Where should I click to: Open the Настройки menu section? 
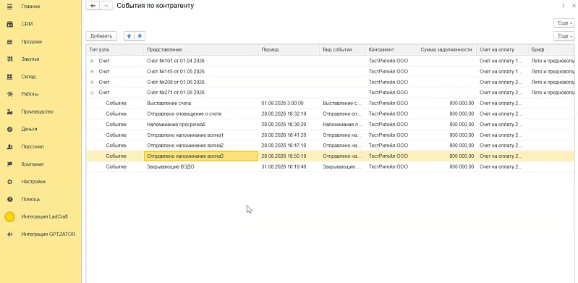coord(33,182)
